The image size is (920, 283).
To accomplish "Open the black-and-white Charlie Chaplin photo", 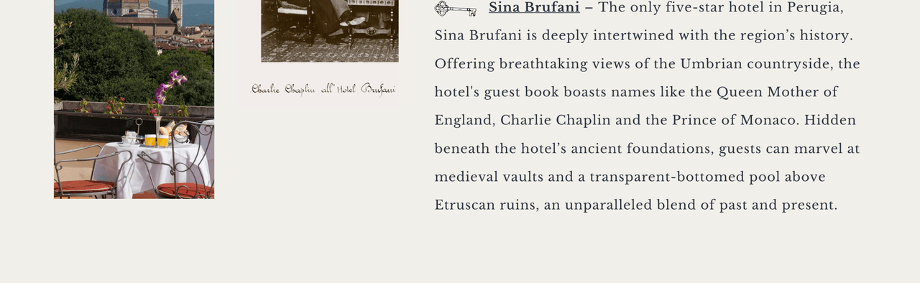I will pos(330,31).
